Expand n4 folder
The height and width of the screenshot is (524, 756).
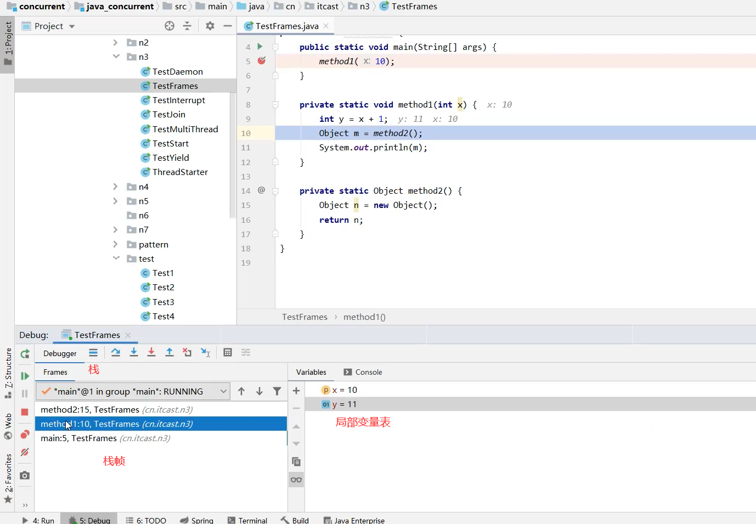[x=115, y=187]
